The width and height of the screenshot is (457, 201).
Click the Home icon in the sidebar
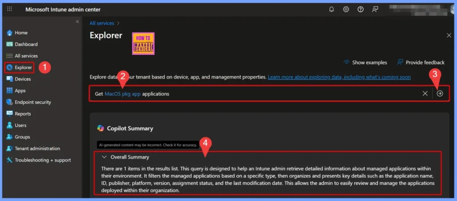click(x=10, y=33)
